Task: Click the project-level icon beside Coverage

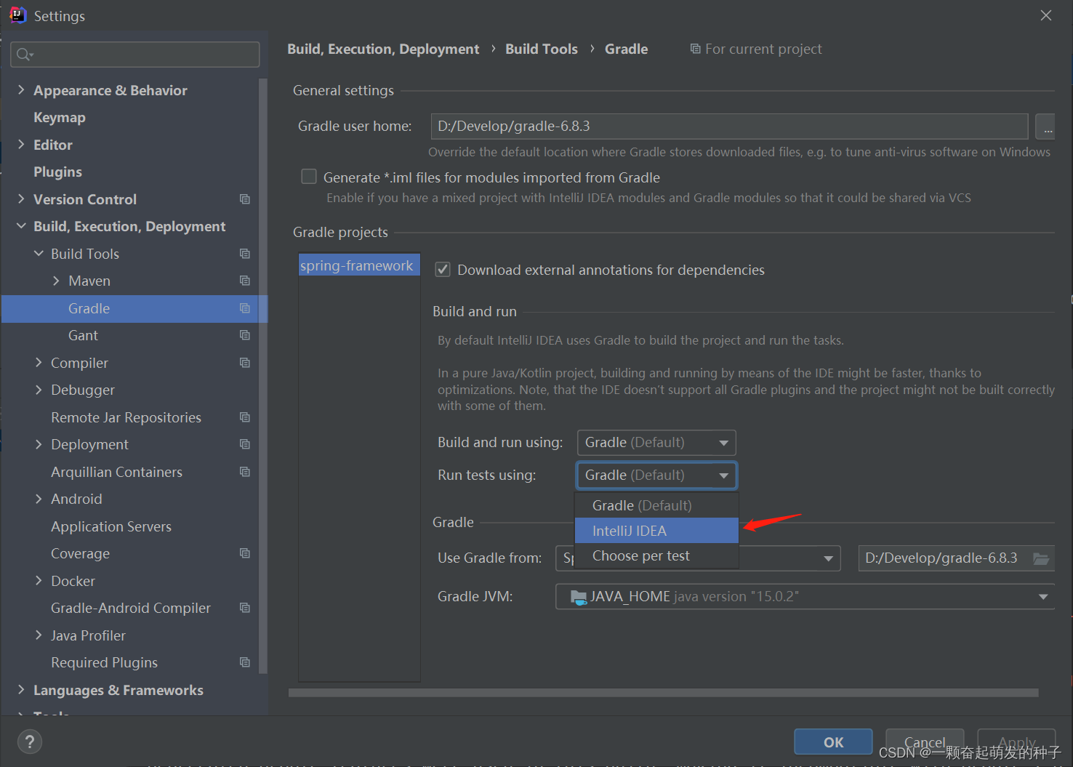Action: [245, 553]
